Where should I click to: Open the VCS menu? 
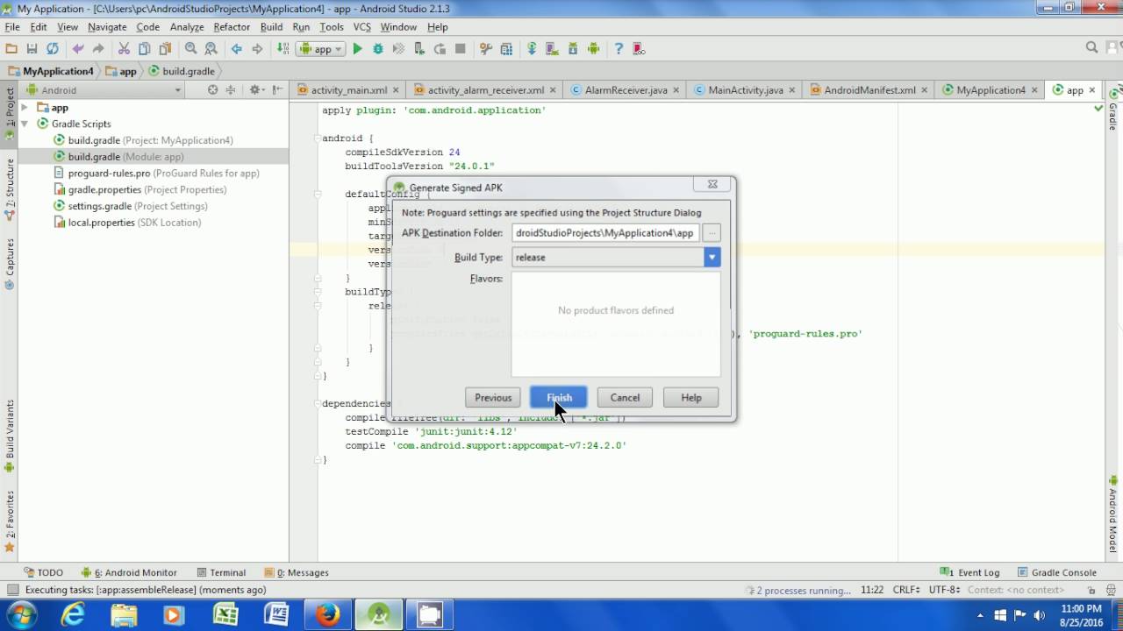[x=362, y=27]
